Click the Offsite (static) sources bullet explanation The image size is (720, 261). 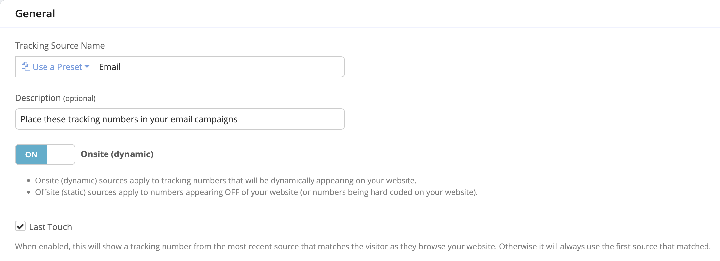pyautogui.click(x=256, y=192)
